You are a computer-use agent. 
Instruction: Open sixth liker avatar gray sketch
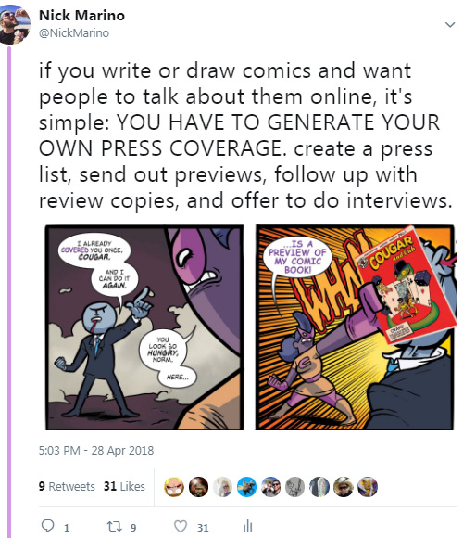(x=294, y=487)
